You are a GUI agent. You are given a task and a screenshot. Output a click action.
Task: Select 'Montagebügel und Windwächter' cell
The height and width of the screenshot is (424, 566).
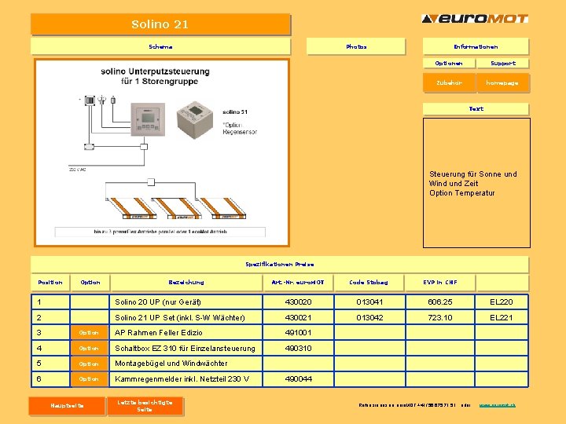pyautogui.click(x=186, y=364)
